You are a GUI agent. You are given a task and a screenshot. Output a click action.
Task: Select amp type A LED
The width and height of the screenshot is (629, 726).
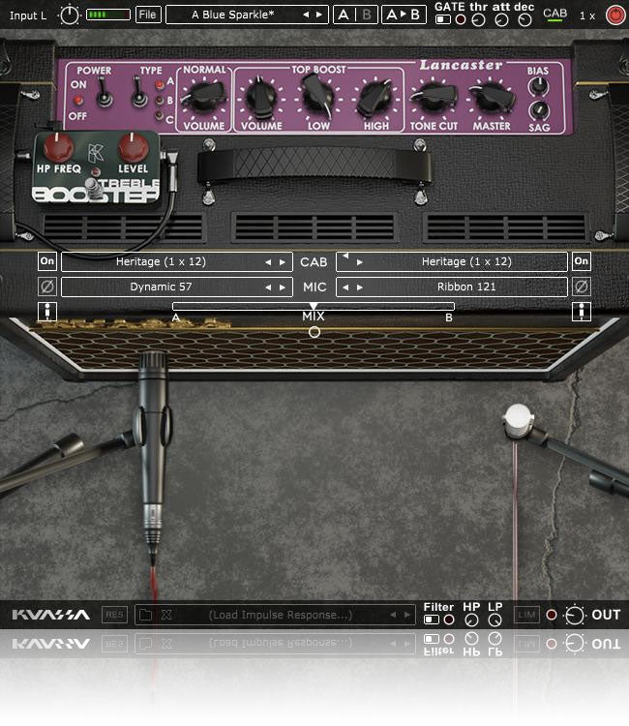[160, 85]
